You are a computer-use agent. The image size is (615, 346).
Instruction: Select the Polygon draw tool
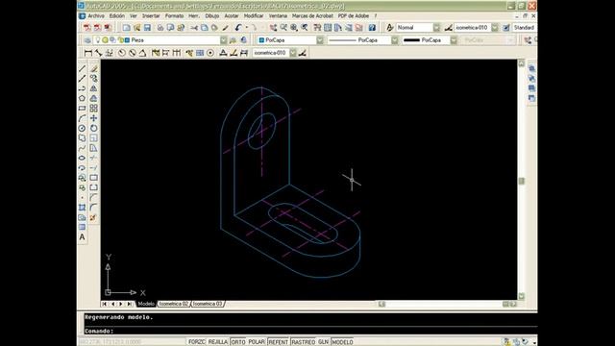[82, 98]
